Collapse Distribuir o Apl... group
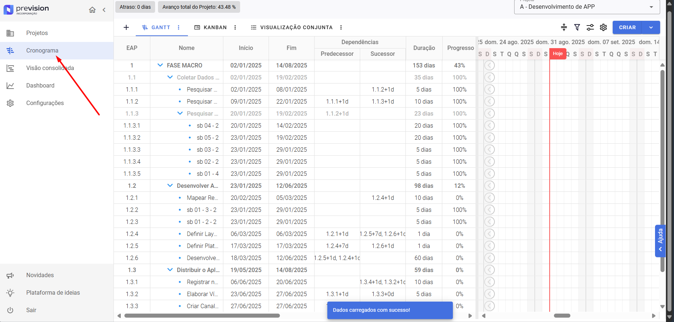This screenshot has height=322, width=674. 170,270
